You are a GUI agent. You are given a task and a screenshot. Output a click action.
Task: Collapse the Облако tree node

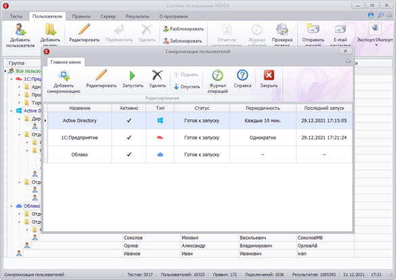[11, 206]
